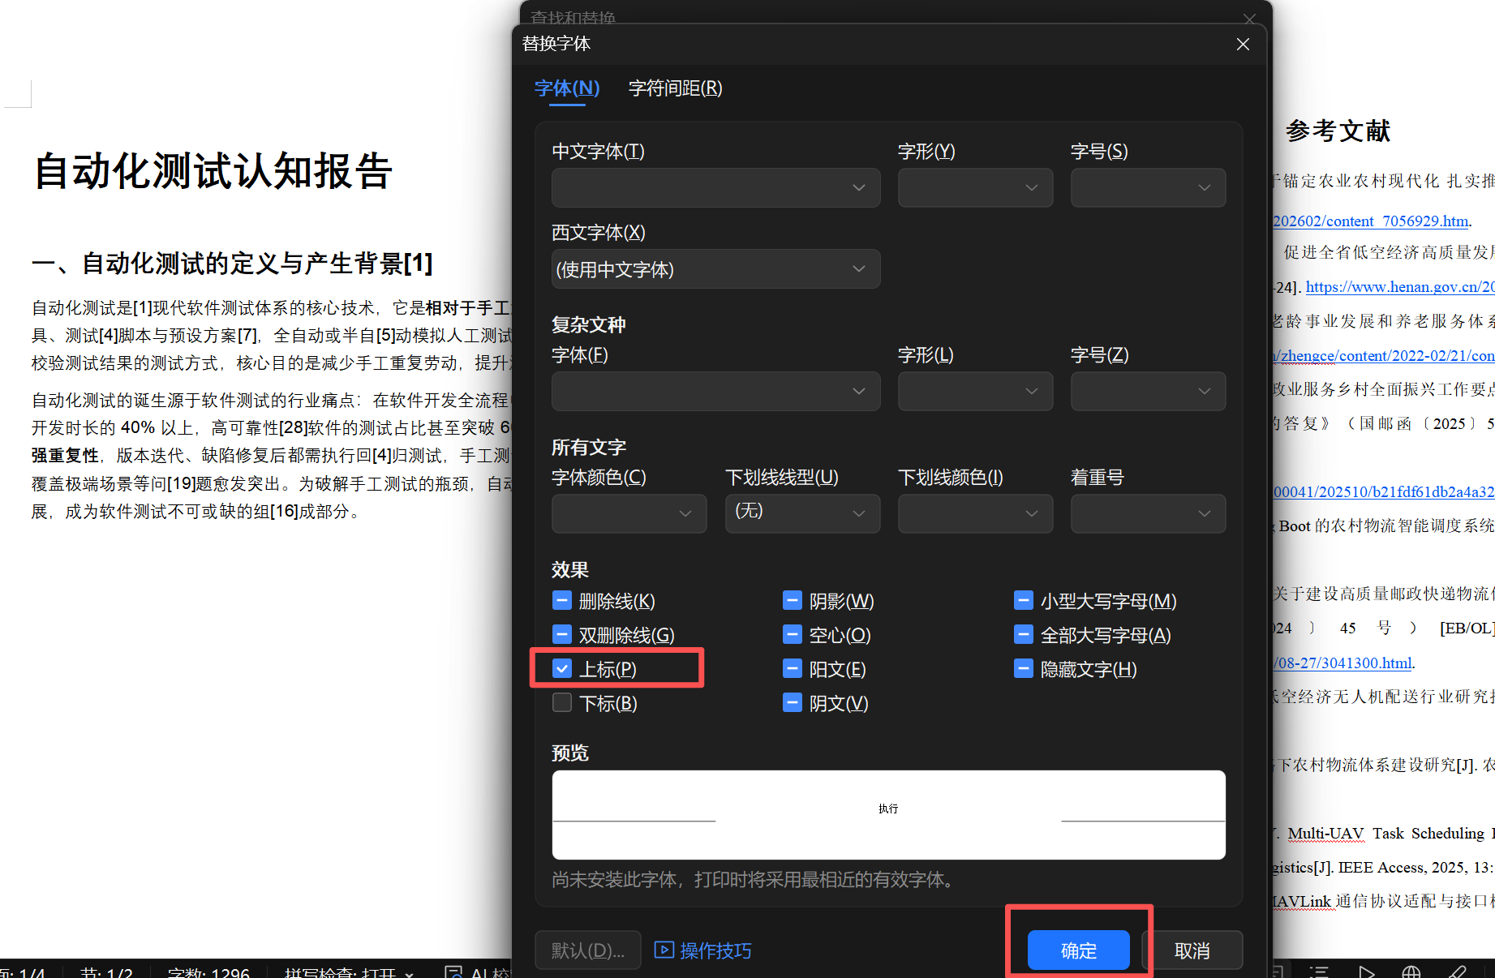1495x978 pixels.
Task: Open the 字号(Z) dropdown
Action: pyautogui.click(x=1148, y=391)
